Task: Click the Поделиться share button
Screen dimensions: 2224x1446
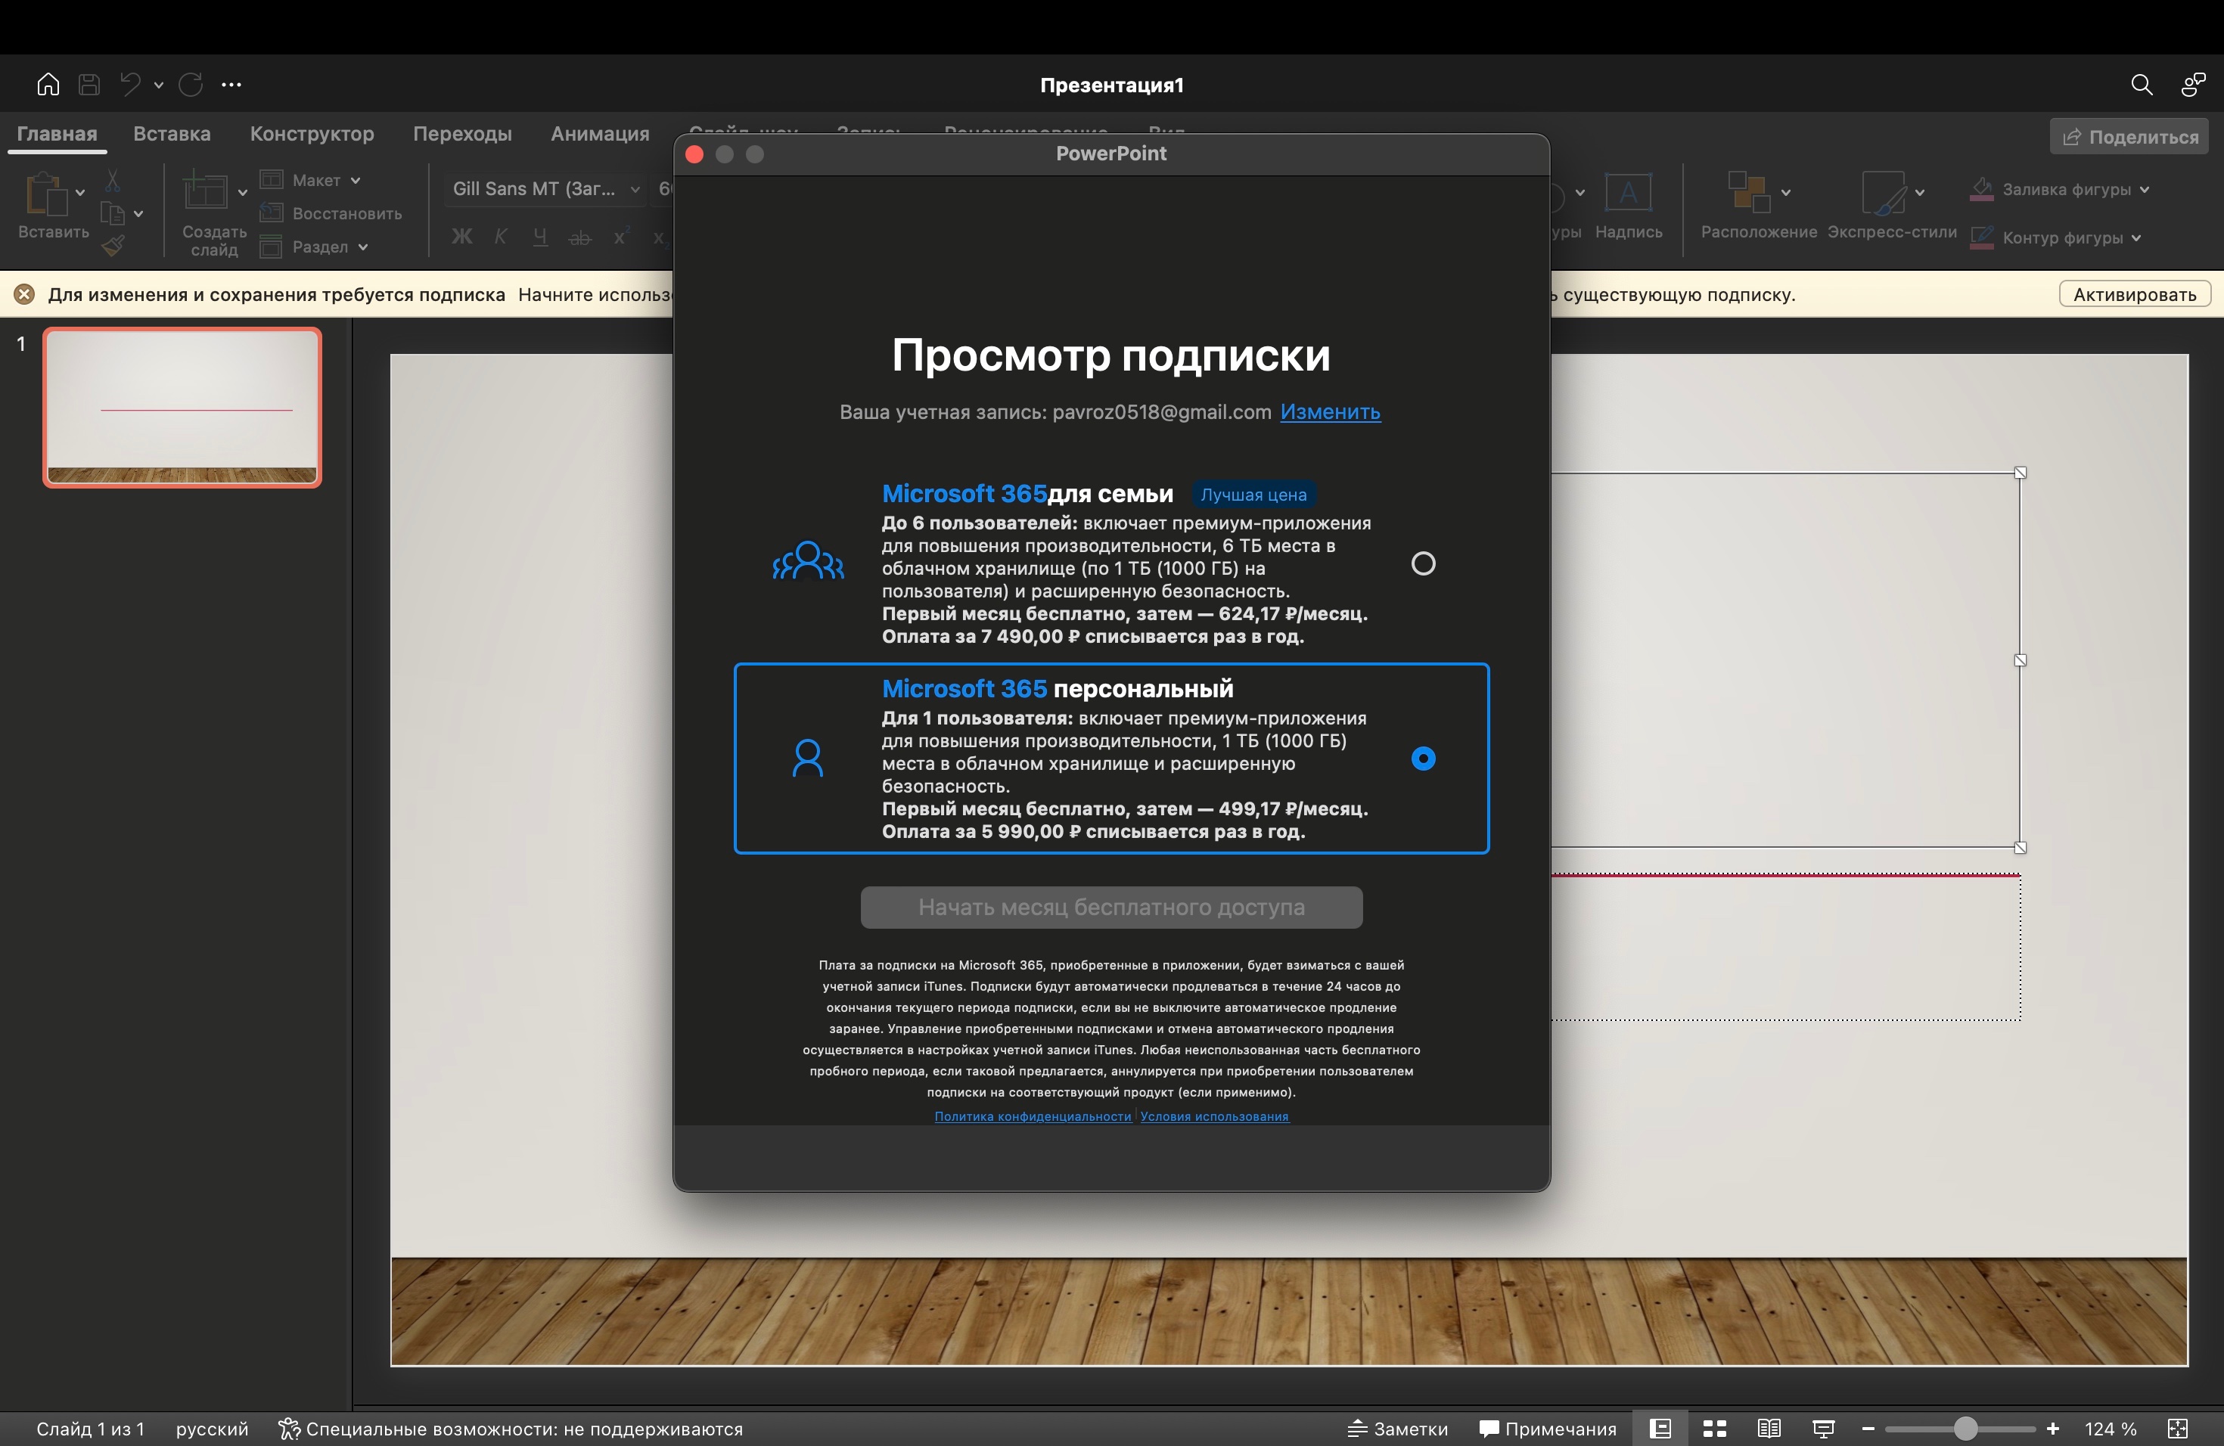Action: pos(2129,138)
